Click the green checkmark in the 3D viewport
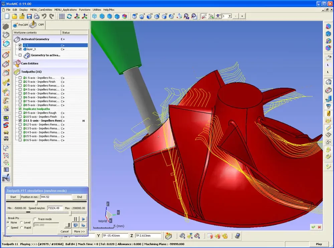 pos(313,227)
